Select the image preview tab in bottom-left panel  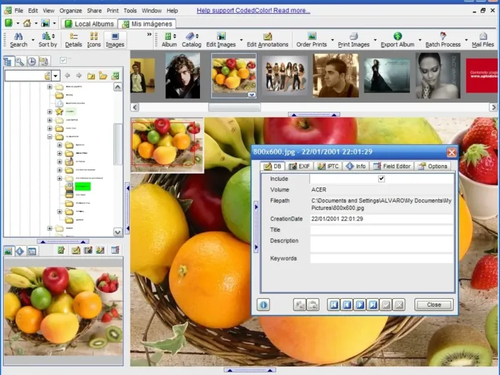coord(8,251)
